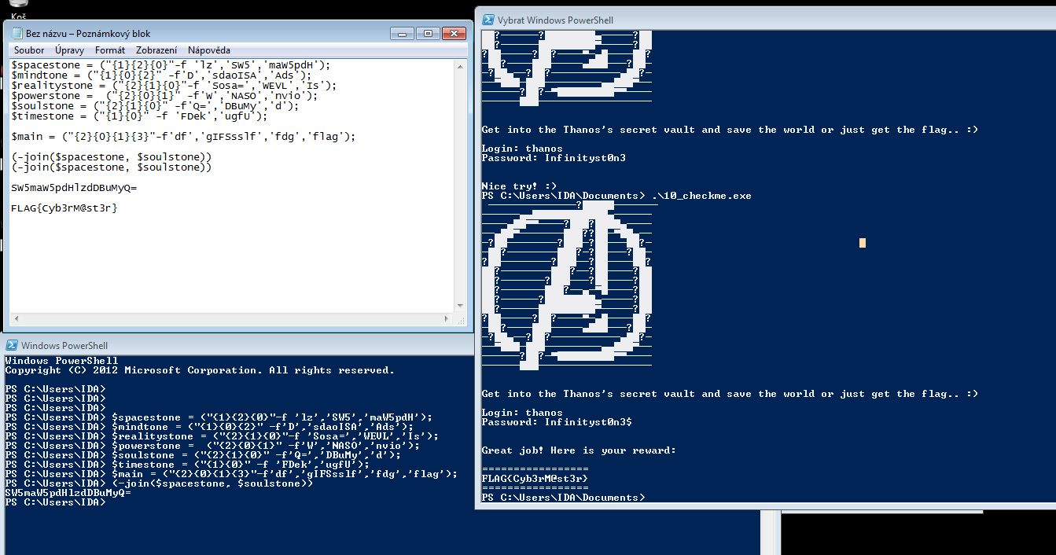
Task: Click 'FLAG{Cyb3rM@st3r}' text in Notepad
Action: click(x=64, y=208)
